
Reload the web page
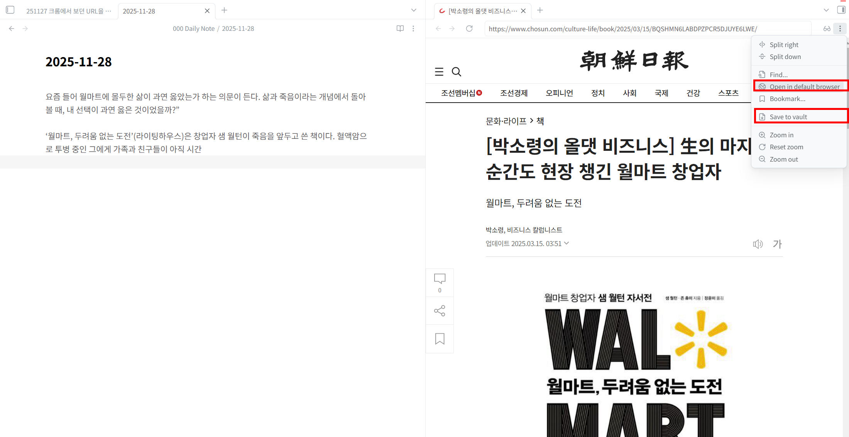pyautogui.click(x=469, y=29)
